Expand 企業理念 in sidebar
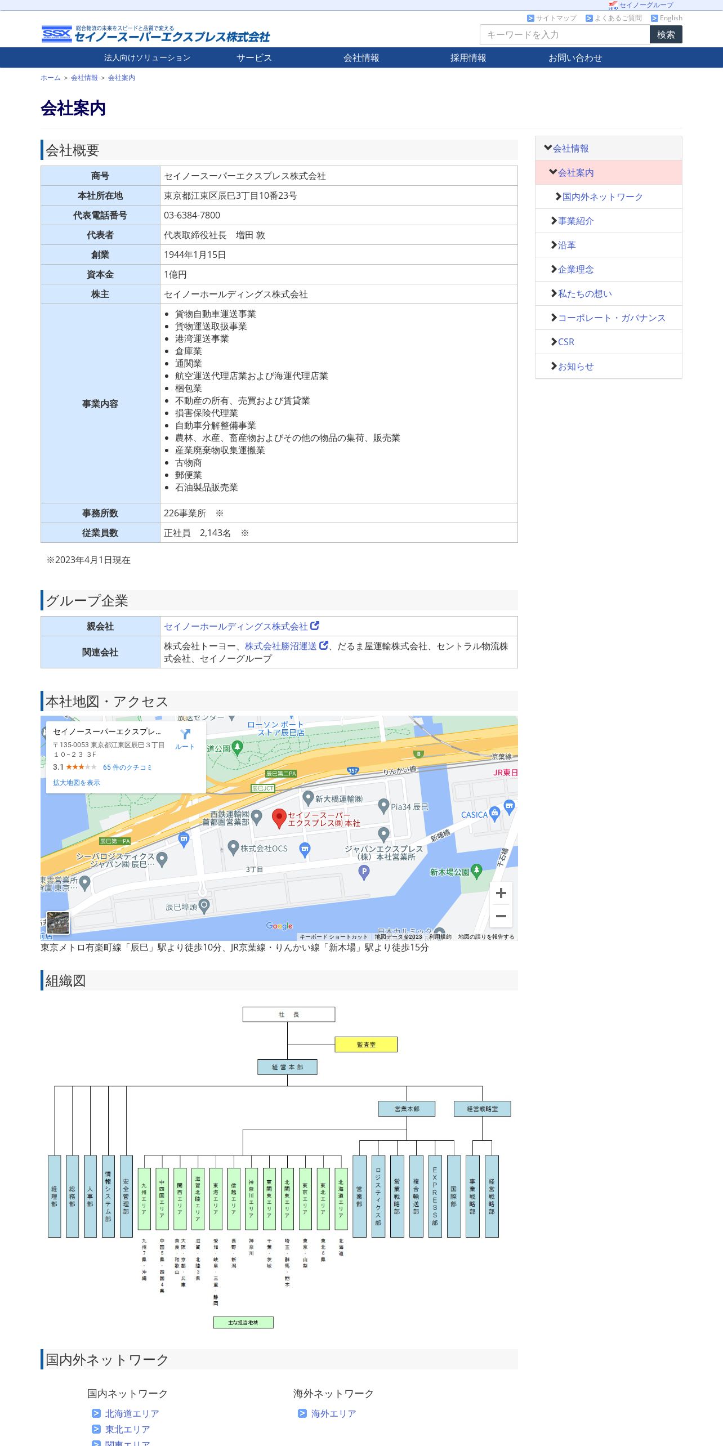Screen dimensions: 723x1446 tap(554, 269)
